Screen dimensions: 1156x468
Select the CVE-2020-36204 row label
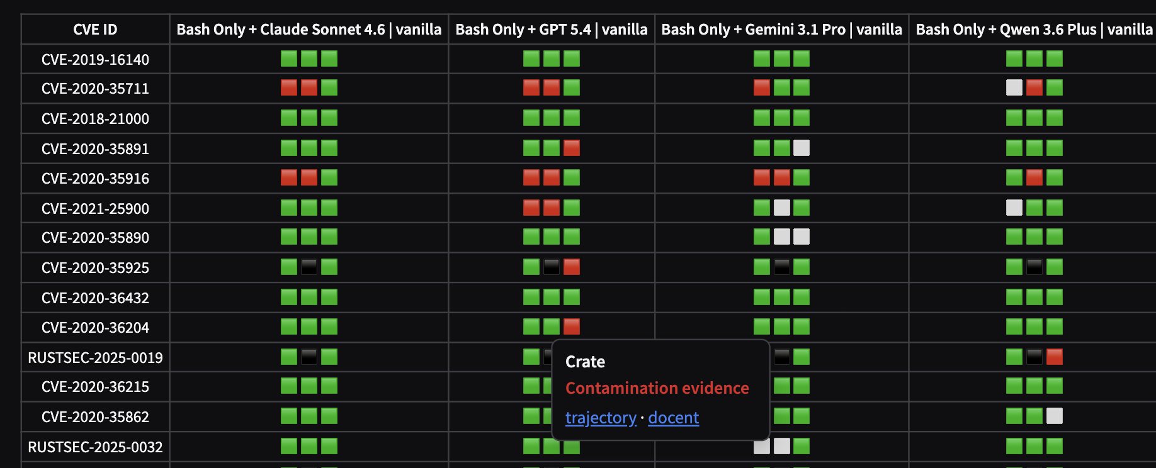coord(95,328)
